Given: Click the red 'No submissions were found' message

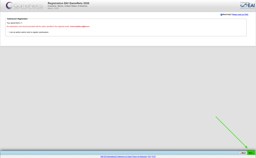Looking at the screenshot, I should (x=37, y=26).
